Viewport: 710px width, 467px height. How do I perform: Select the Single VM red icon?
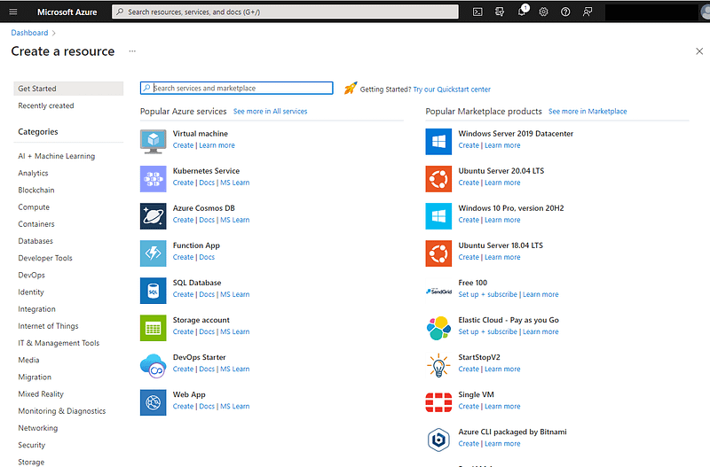[438, 402]
